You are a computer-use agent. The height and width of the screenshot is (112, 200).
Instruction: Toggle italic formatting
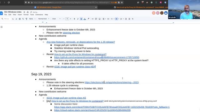[78, 19]
